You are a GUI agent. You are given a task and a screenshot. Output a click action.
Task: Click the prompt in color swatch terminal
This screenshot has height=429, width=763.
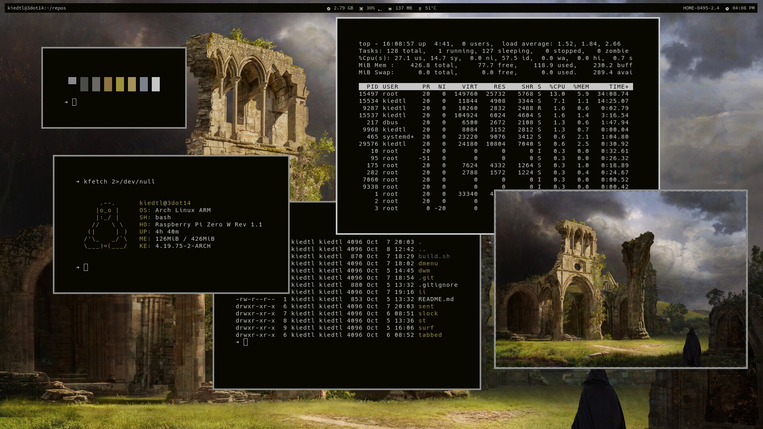74,102
